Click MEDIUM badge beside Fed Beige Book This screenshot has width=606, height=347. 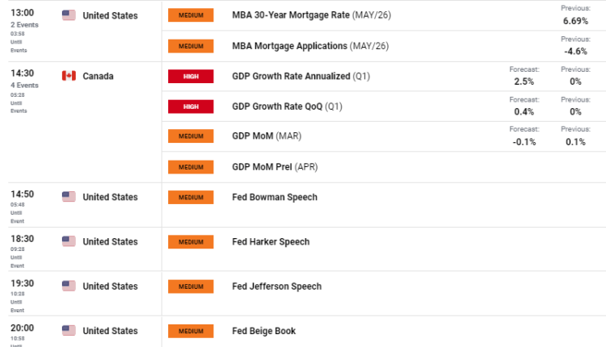coord(191,331)
